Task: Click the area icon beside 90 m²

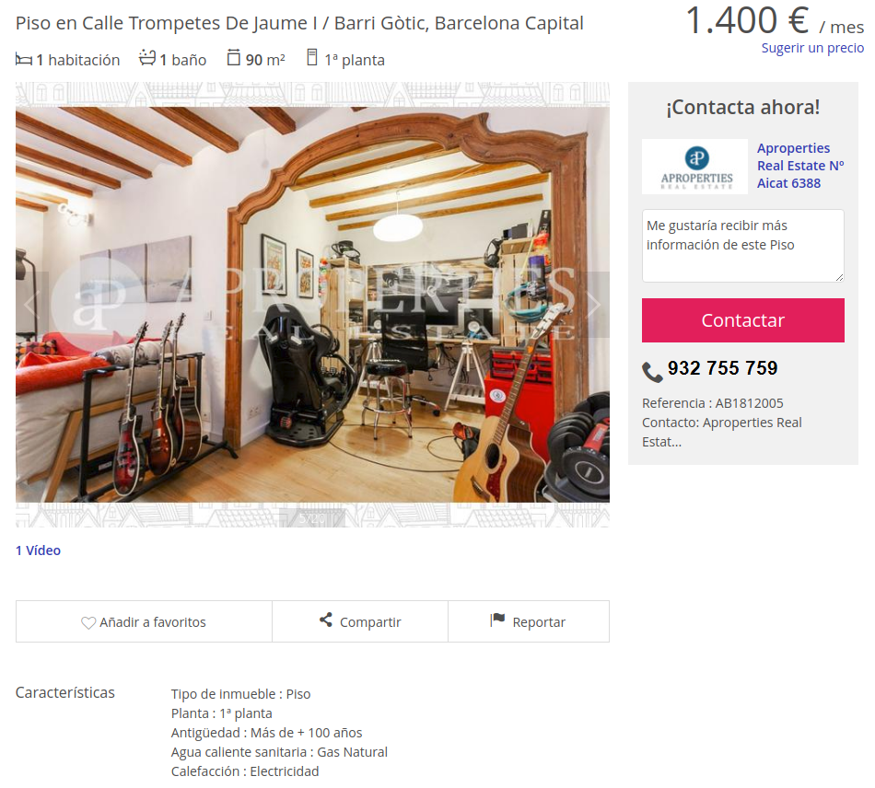Action: tap(234, 57)
